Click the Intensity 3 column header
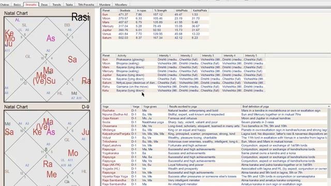 (x=211, y=55)
